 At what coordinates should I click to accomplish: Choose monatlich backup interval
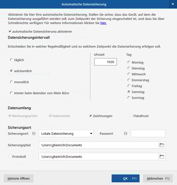[x=11, y=82]
